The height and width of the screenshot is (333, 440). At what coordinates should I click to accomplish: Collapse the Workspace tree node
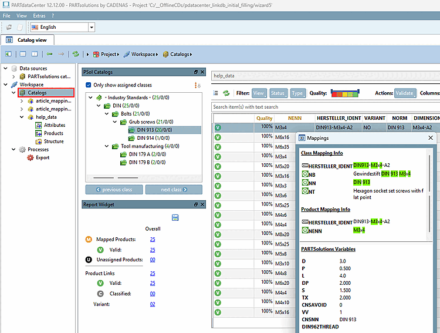(x=6, y=85)
